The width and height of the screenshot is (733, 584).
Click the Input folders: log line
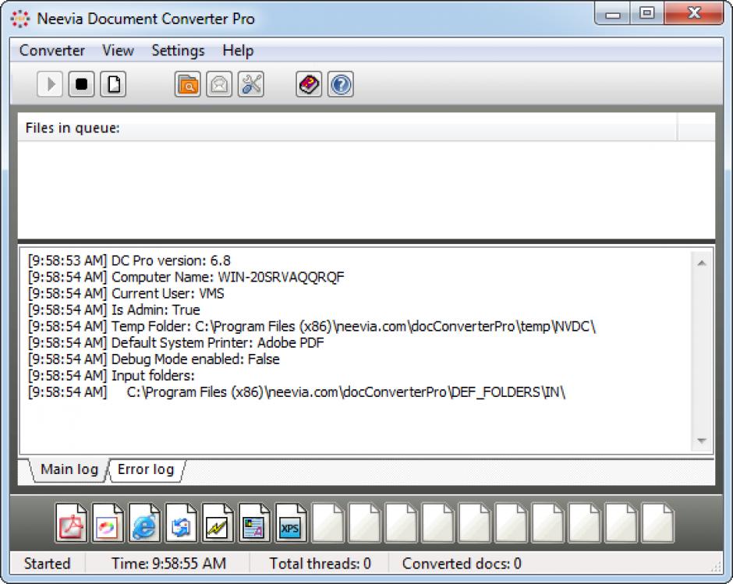tap(112, 376)
